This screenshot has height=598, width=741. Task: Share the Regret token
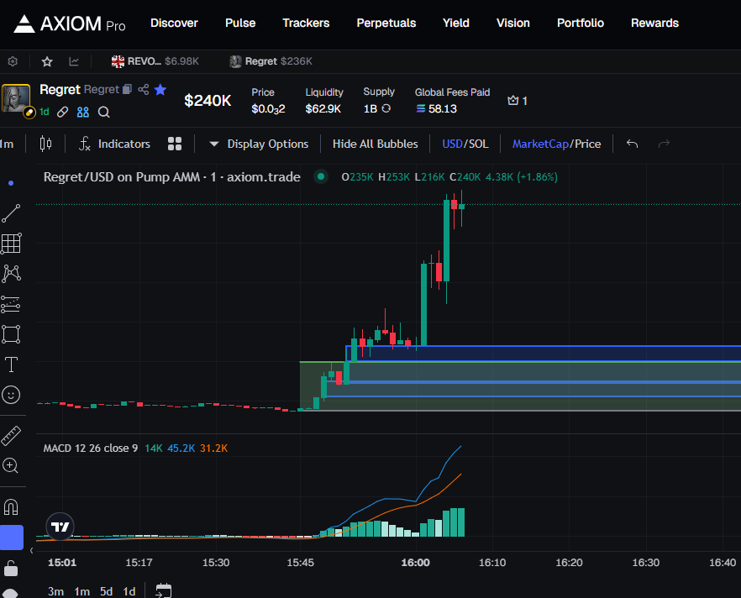click(144, 89)
